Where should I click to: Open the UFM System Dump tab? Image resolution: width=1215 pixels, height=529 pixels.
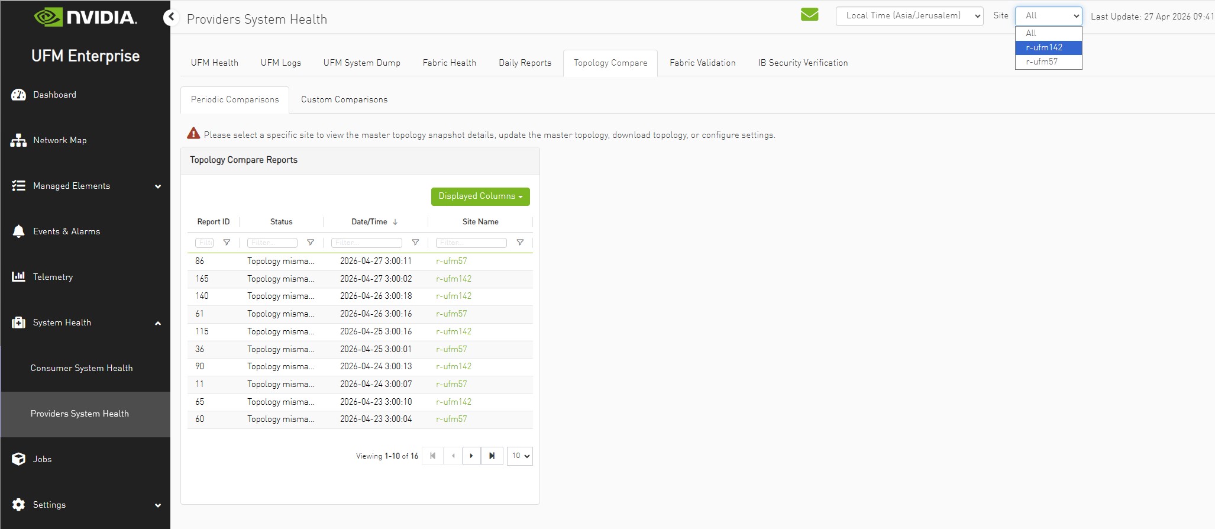tap(362, 63)
